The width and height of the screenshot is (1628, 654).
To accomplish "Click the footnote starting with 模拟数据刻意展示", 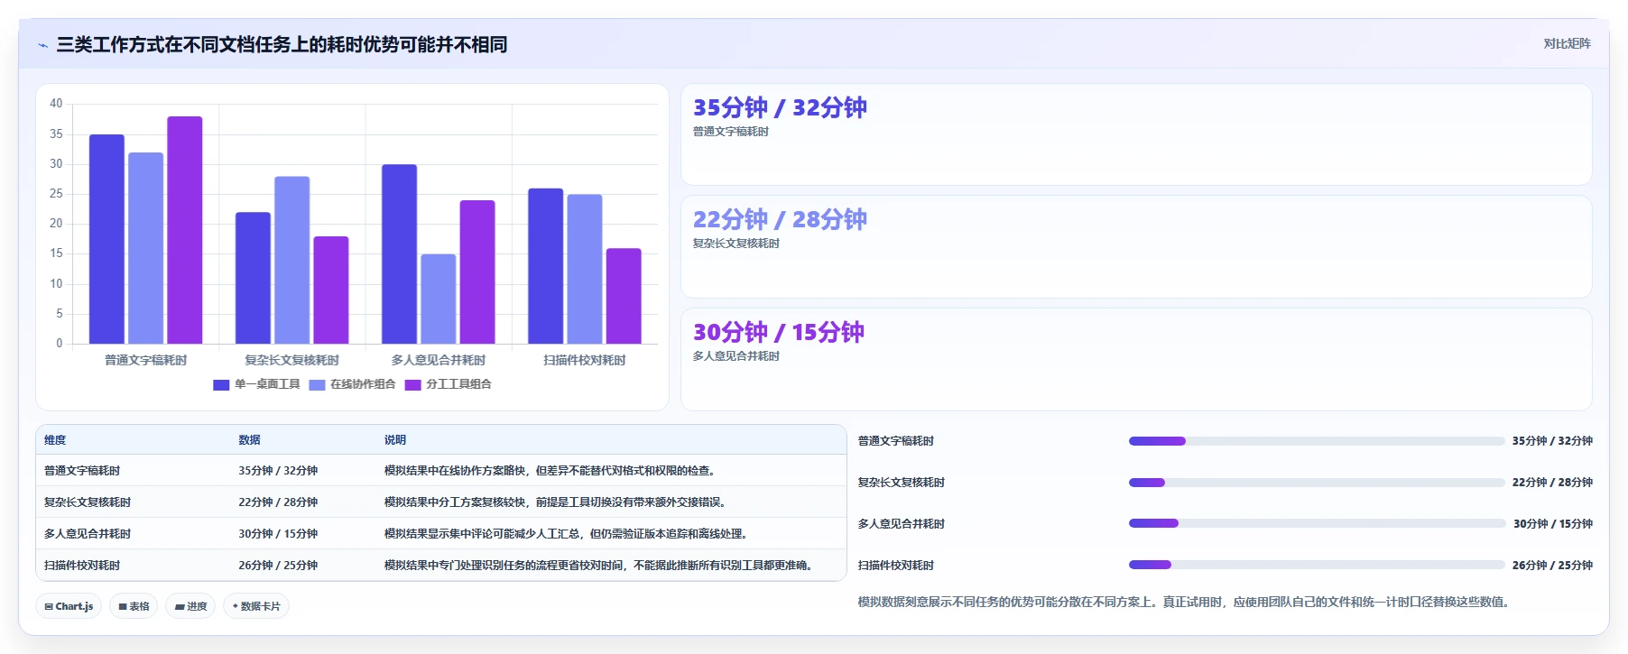I will (x=1187, y=602).
